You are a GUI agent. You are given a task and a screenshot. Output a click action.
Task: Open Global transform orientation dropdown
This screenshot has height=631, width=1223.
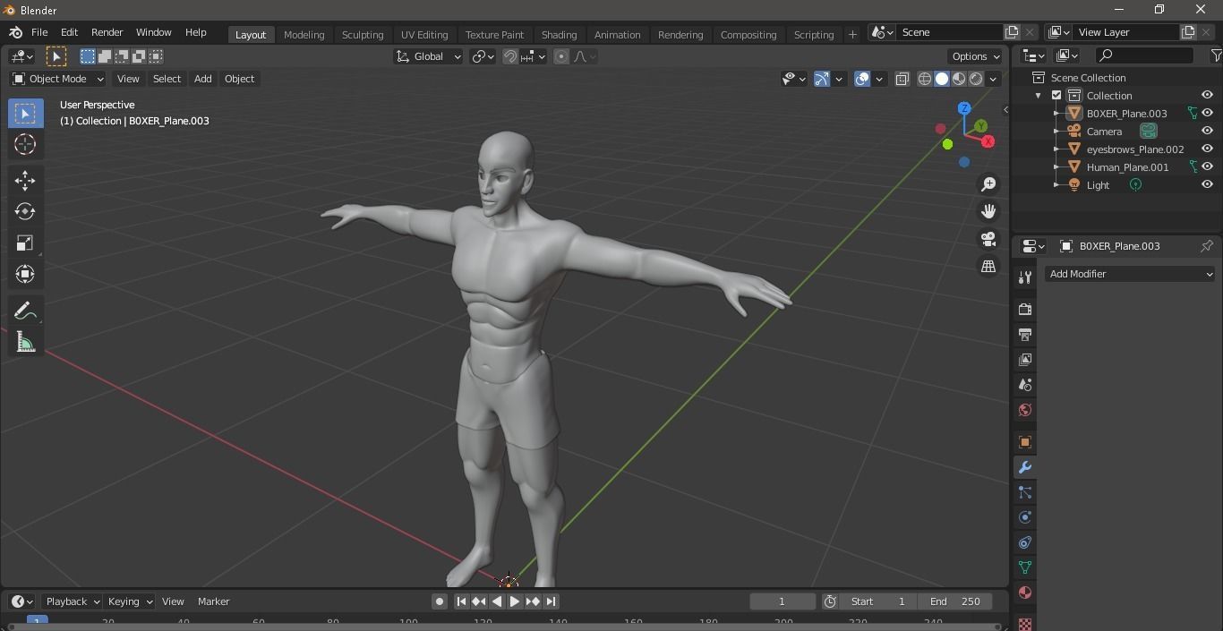click(x=429, y=56)
